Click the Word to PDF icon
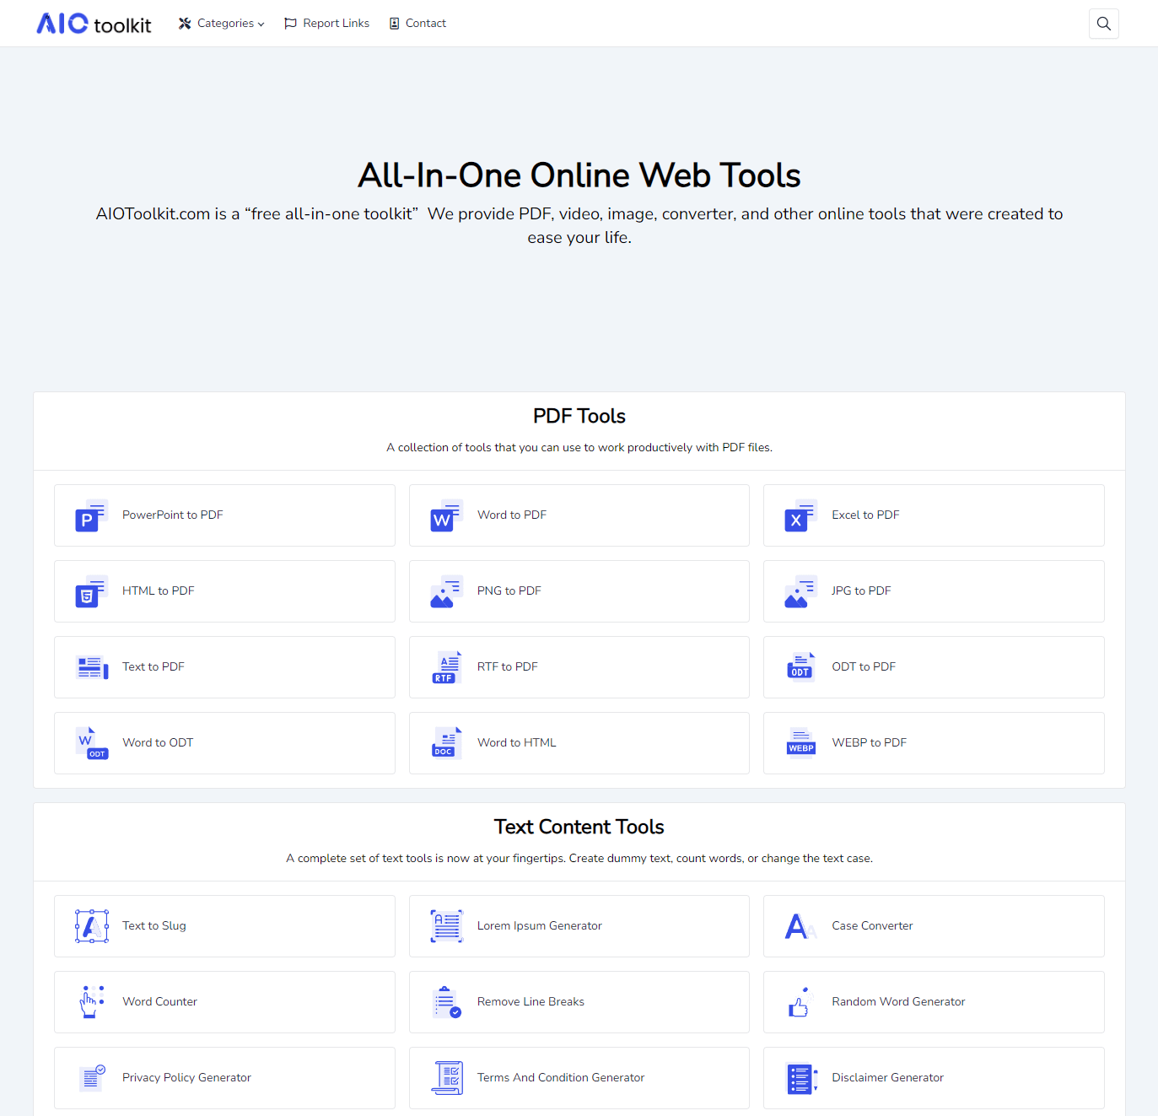This screenshot has width=1158, height=1116. click(445, 515)
